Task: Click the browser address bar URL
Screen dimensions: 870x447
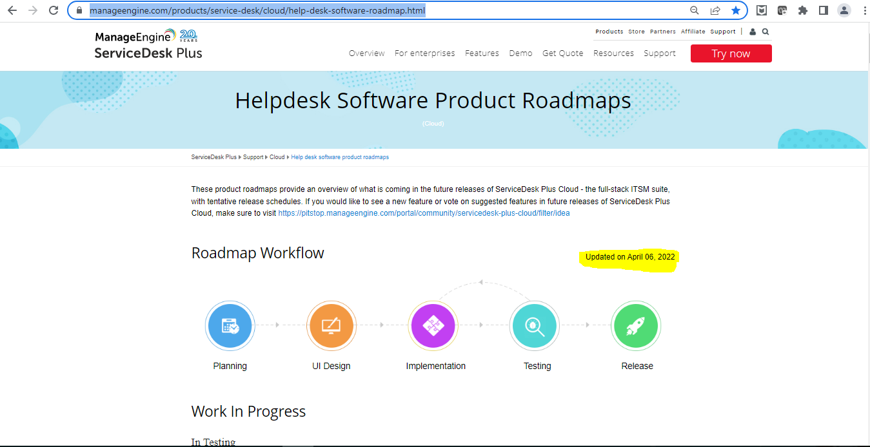Action: click(257, 10)
